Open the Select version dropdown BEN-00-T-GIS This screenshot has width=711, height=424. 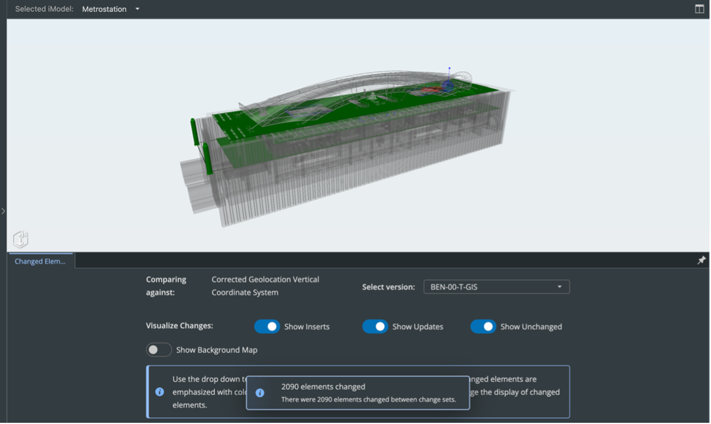pos(496,287)
